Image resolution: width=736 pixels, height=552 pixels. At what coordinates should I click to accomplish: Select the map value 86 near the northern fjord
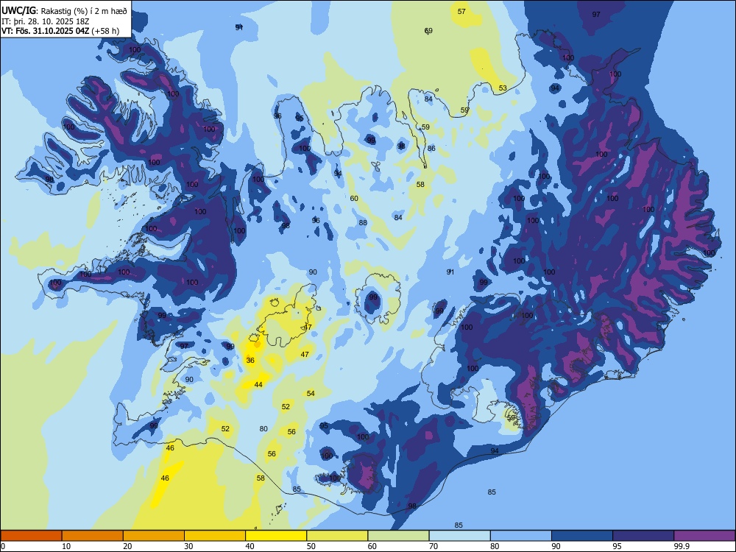431,148
